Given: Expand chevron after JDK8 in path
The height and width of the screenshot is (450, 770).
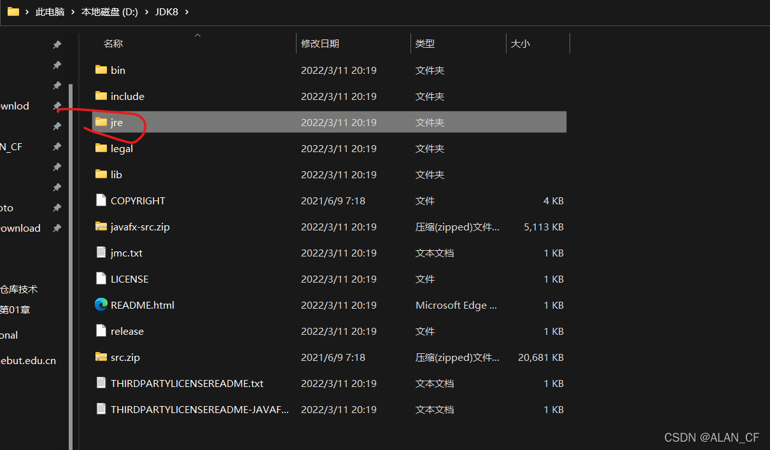Looking at the screenshot, I should coord(186,12).
